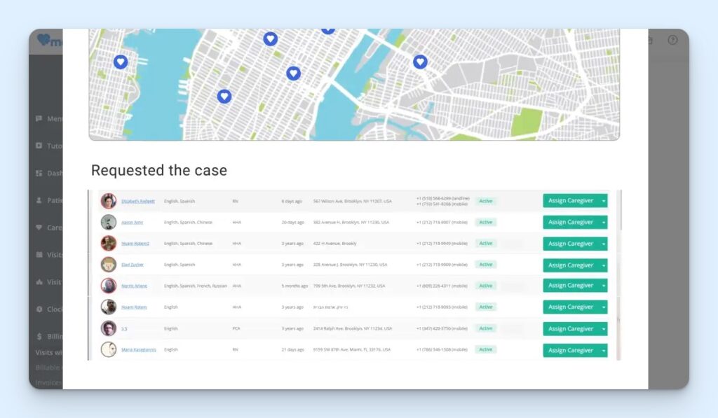Click Active status badge for Elizabeth Padgett
The height and width of the screenshot is (418, 718).
pyautogui.click(x=486, y=201)
